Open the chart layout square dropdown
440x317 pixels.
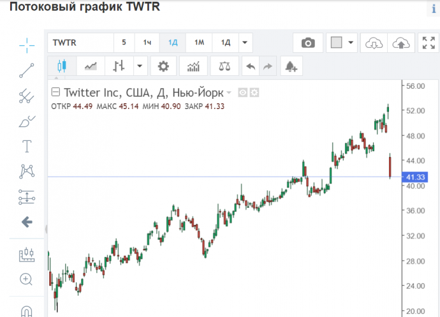[x=342, y=43]
